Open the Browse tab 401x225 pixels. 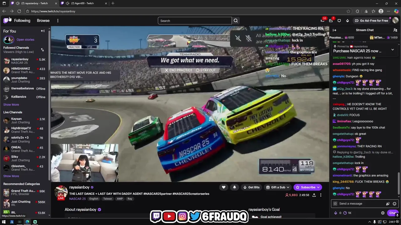43,21
